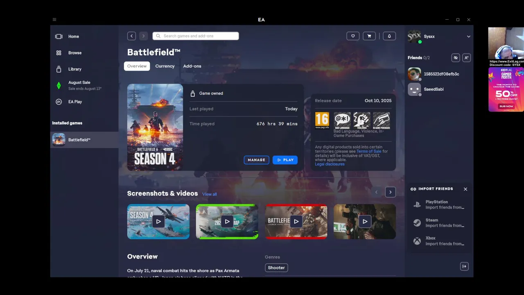Click the Shooter genre tag

click(276, 268)
